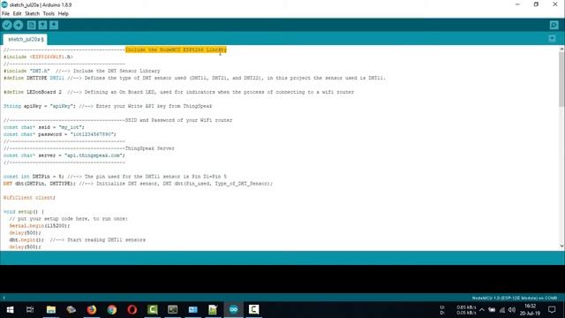Open Task View in the taskbar
Viewport: 565px width, 318px height.
pos(30,309)
